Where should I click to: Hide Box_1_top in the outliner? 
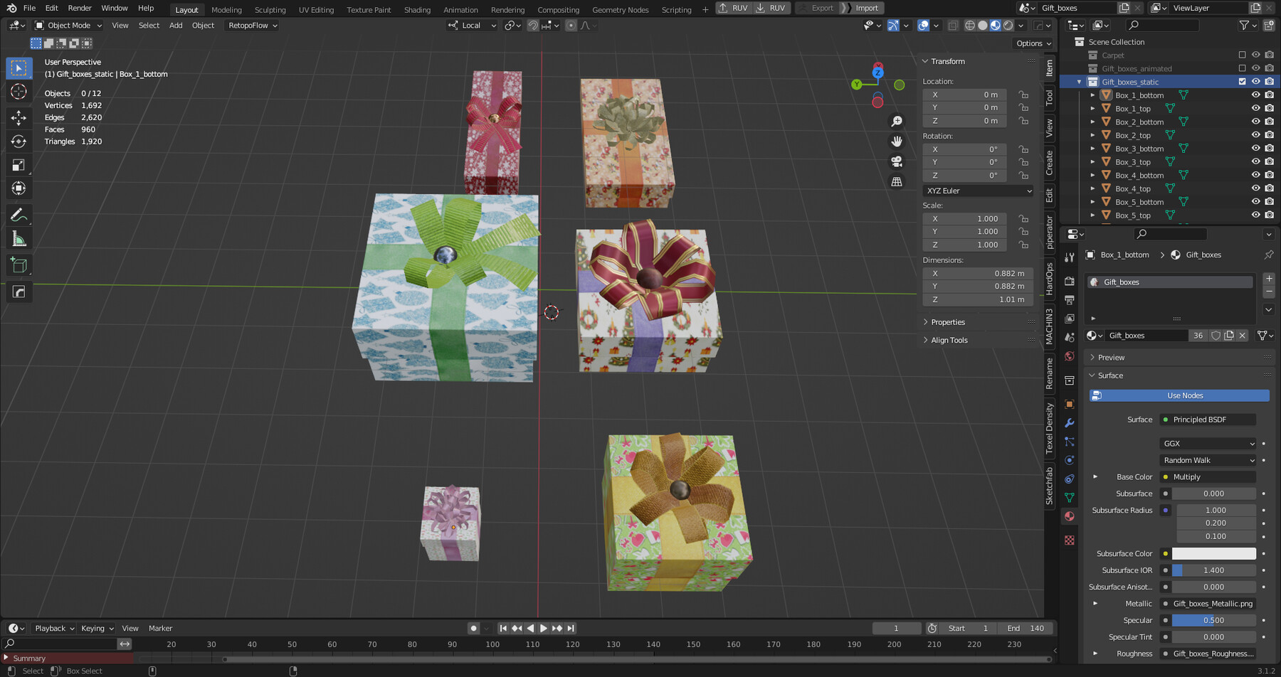(1255, 108)
